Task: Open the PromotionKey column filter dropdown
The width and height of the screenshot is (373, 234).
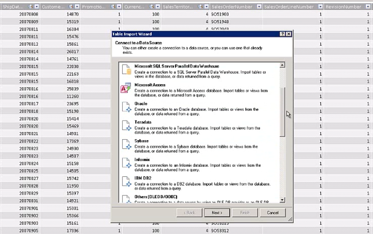Action: tap(119, 7)
